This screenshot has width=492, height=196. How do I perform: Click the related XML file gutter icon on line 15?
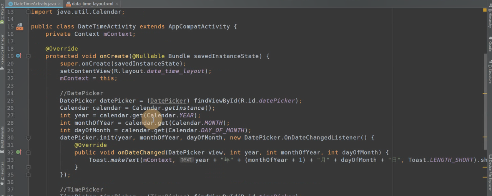[20, 27]
